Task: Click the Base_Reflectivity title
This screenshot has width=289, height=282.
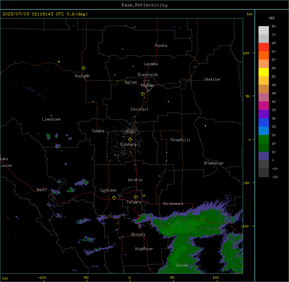Action: (144, 5)
